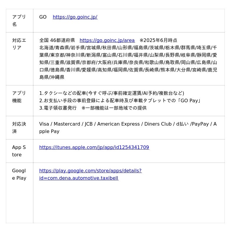The image size is (236, 232).
Task: Open the go.goinc.jp/area coverage link
Action: (107, 40)
